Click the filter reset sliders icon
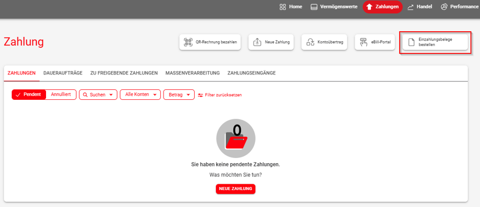This screenshot has width=480, height=207. [201, 95]
